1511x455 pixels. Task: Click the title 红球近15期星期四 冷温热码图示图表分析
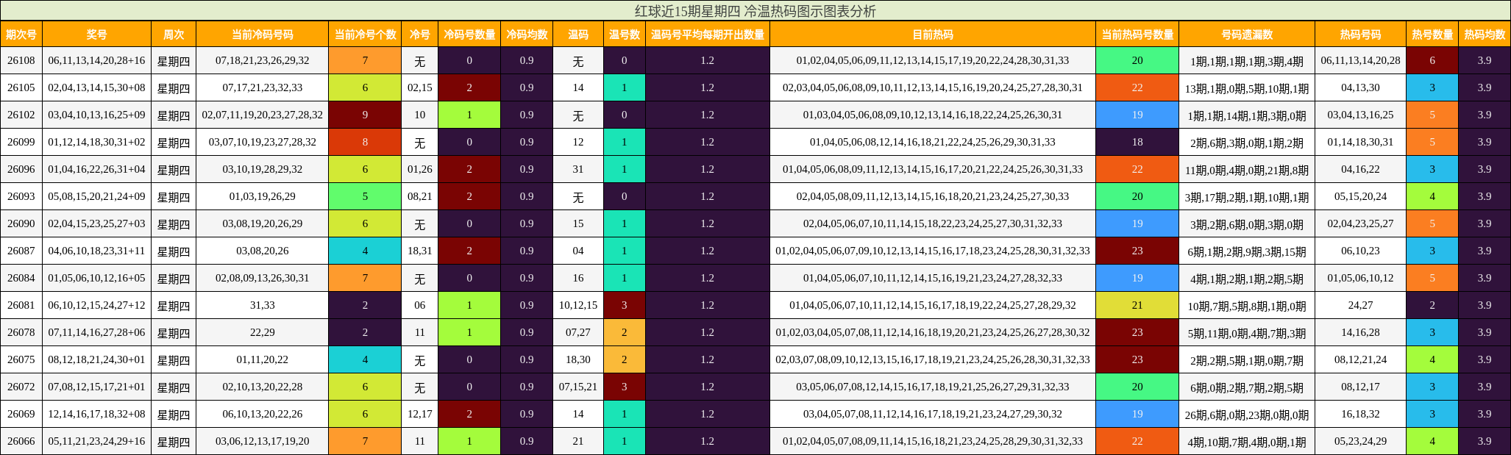click(755, 11)
